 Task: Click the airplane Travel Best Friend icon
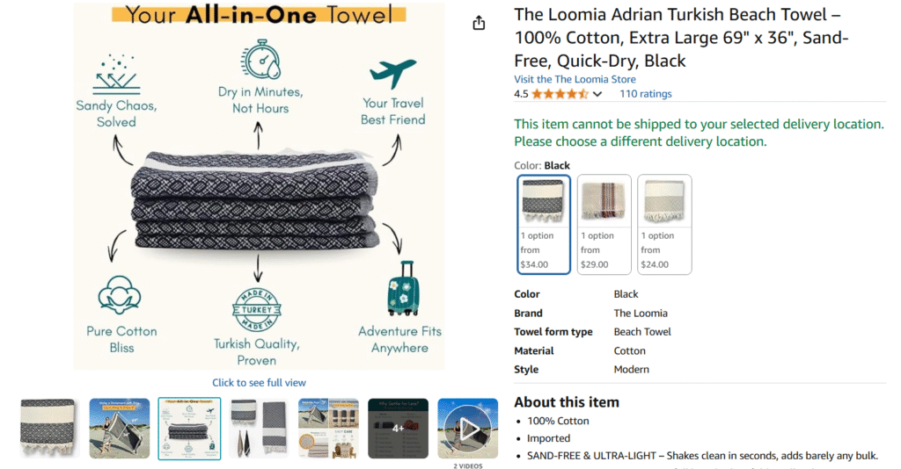[x=392, y=73]
